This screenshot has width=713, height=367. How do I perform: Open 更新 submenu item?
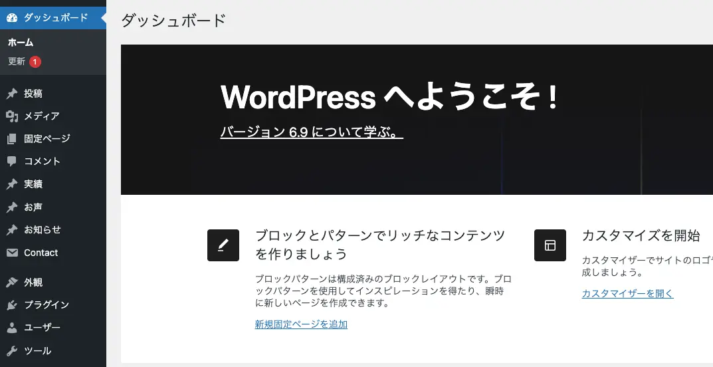point(25,61)
